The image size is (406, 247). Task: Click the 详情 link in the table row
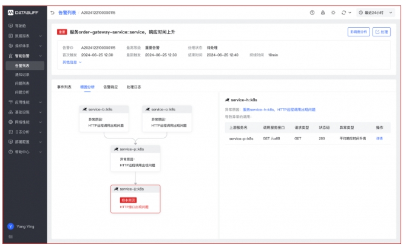pos(379,138)
